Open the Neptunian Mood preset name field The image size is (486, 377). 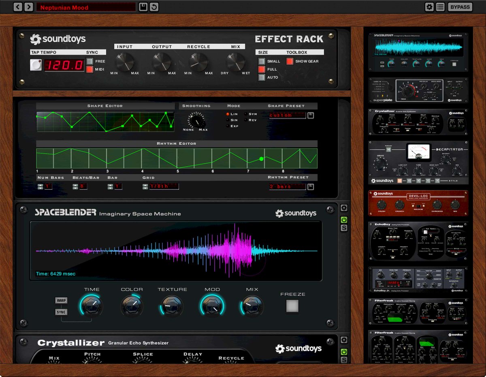(86, 7)
